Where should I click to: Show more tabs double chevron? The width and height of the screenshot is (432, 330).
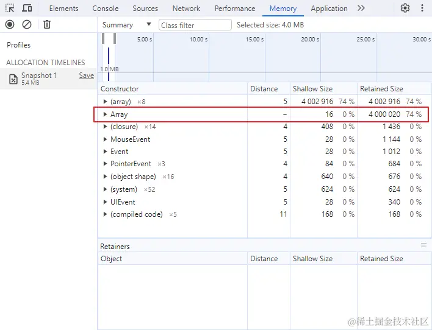(x=361, y=9)
